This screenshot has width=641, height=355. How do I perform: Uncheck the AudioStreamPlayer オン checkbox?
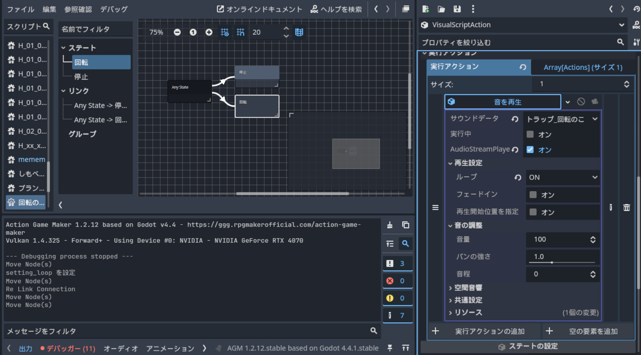pos(530,149)
